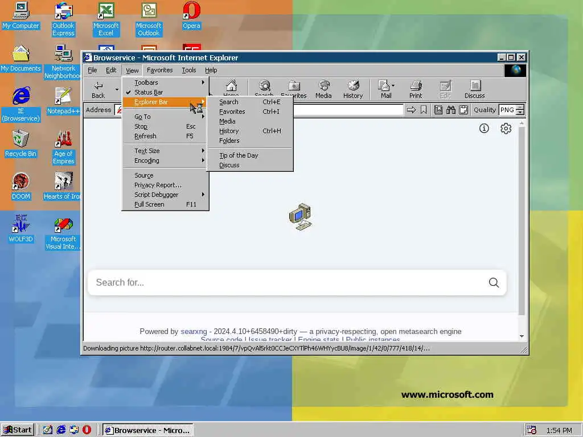Open the My Computer desktop icon
Viewport: 583px width, 437px height.
pyautogui.click(x=21, y=15)
